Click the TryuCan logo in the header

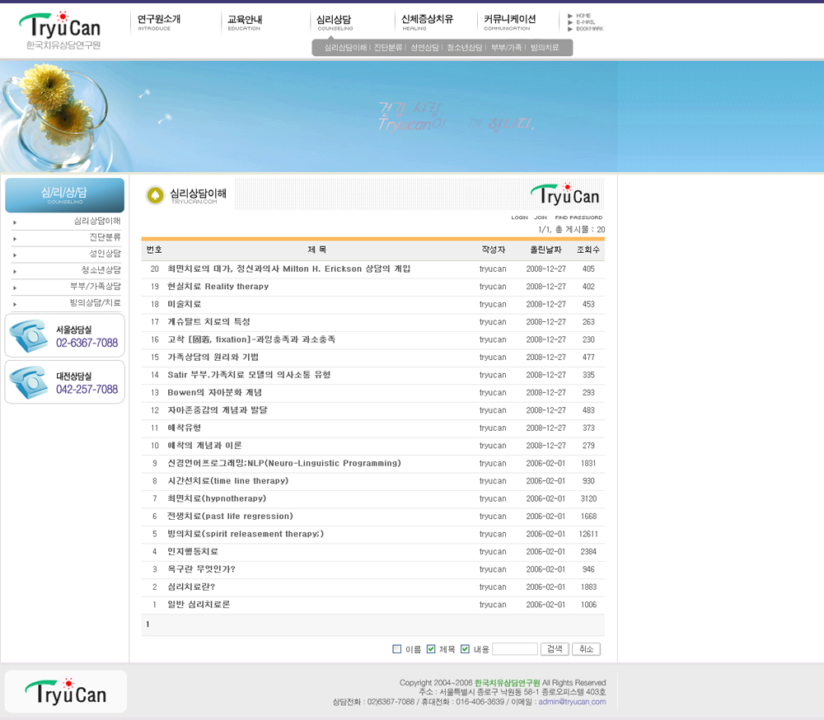click(59, 30)
